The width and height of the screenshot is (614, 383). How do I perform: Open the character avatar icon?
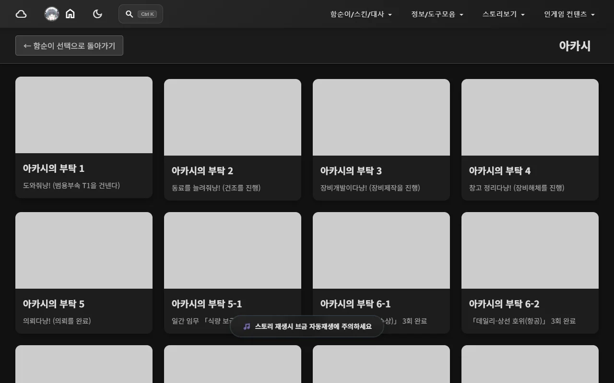52,14
